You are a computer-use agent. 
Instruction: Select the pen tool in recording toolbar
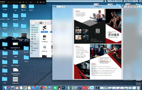8,2
